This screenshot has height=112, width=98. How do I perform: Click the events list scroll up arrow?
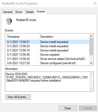[91, 36]
